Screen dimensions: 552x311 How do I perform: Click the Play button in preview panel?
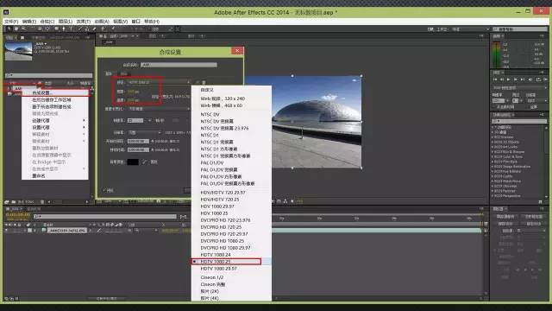pos(508,79)
